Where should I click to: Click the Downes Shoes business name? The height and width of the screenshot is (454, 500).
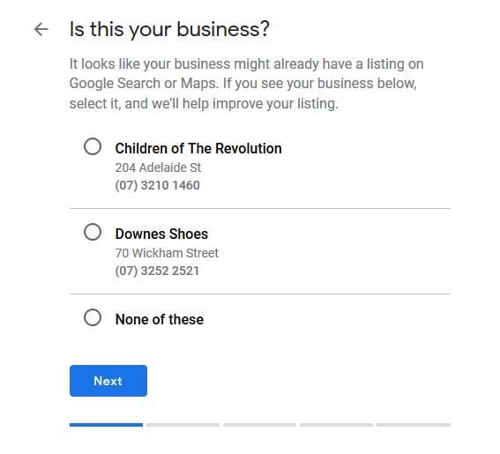coord(161,234)
